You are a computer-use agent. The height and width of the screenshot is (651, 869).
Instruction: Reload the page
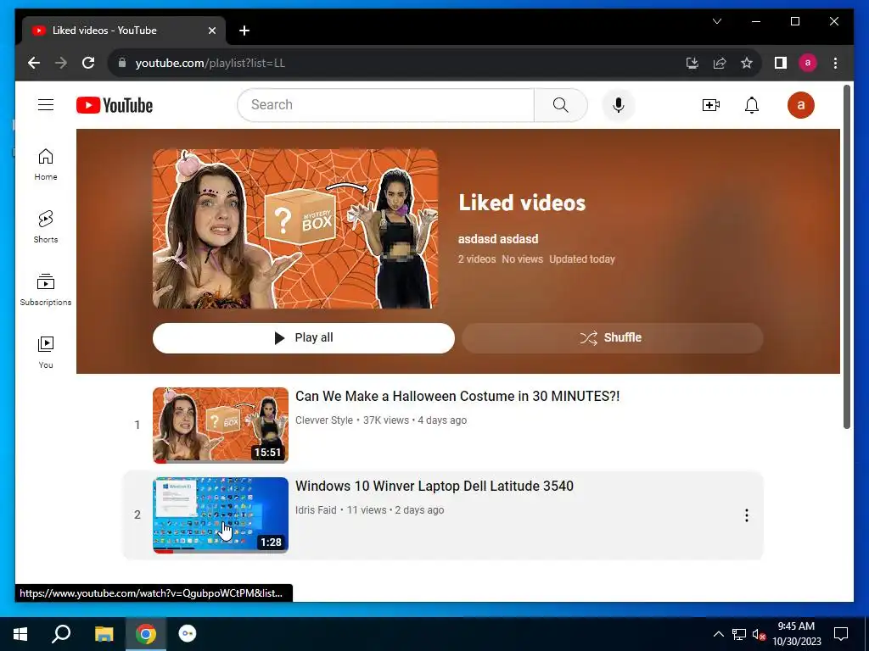(x=88, y=63)
